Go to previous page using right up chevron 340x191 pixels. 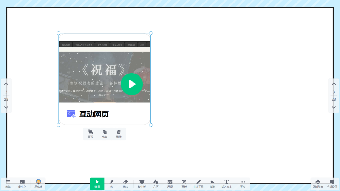click(x=334, y=84)
